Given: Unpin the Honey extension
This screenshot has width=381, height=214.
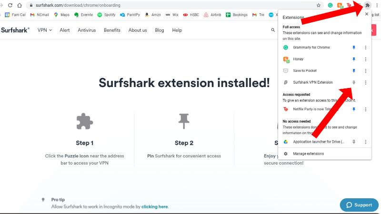Looking at the screenshot, I should click(x=354, y=59).
